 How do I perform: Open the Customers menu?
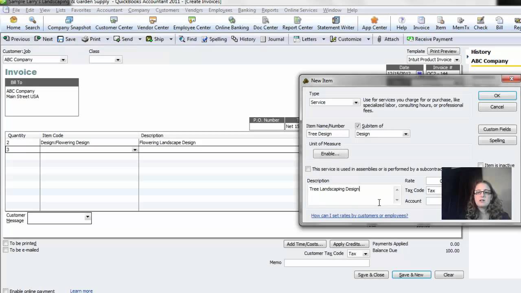167,10
